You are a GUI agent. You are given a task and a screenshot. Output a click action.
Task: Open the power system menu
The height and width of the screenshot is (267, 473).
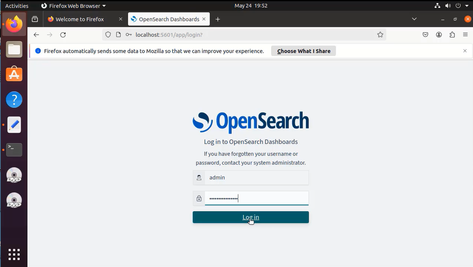point(458,6)
